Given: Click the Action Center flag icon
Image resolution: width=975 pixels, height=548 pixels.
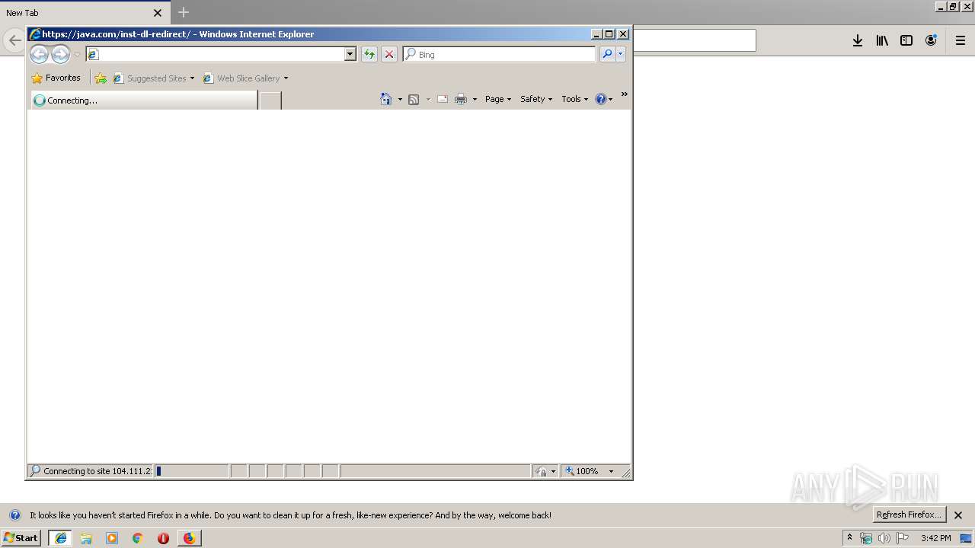Looking at the screenshot, I should click(903, 538).
